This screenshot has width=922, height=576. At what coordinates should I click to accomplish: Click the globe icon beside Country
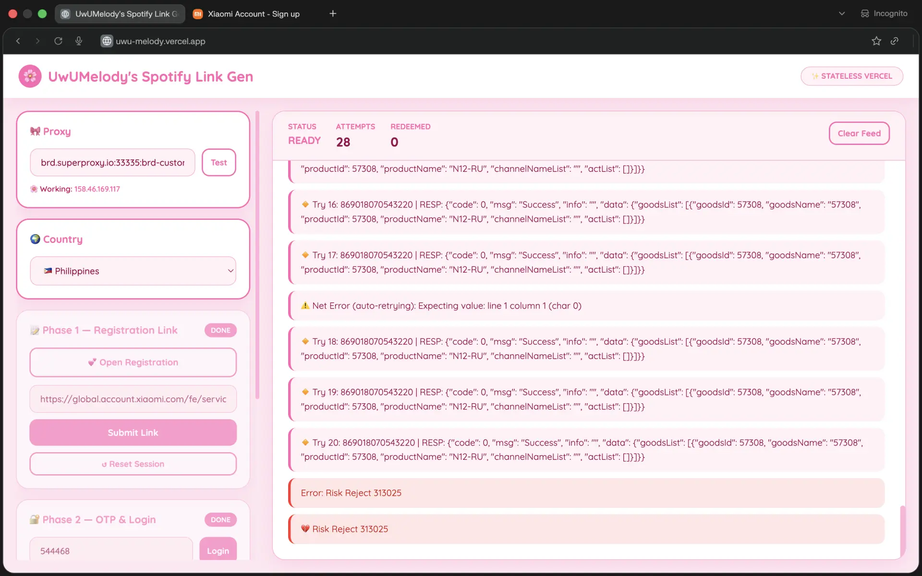[x=35, y=239]
